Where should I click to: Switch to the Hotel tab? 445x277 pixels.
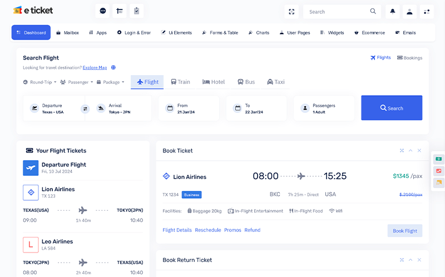tap(213, 82)
